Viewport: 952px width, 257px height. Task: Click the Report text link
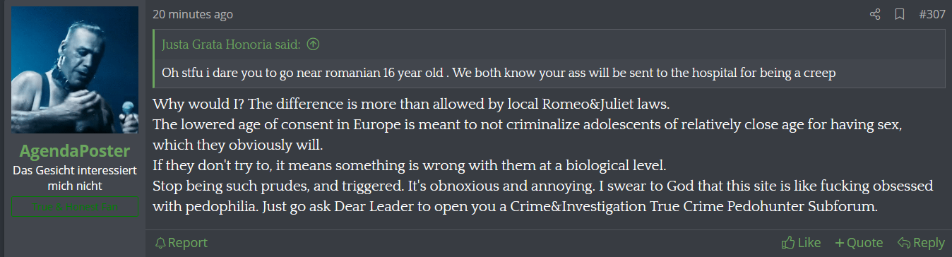pyautogui.click(x=188, y=243)
